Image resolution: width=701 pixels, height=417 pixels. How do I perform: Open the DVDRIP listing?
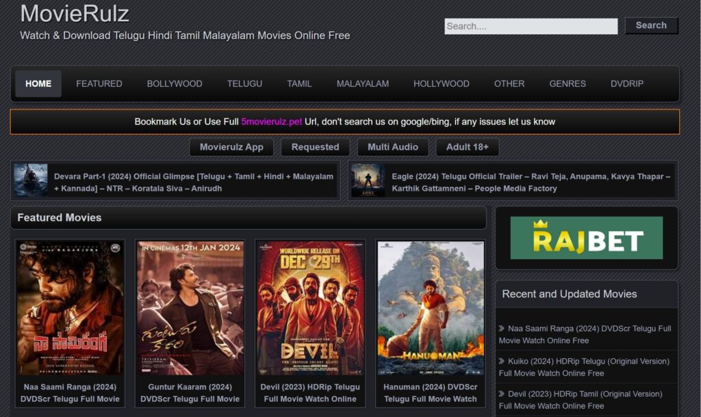coord(627,83)
